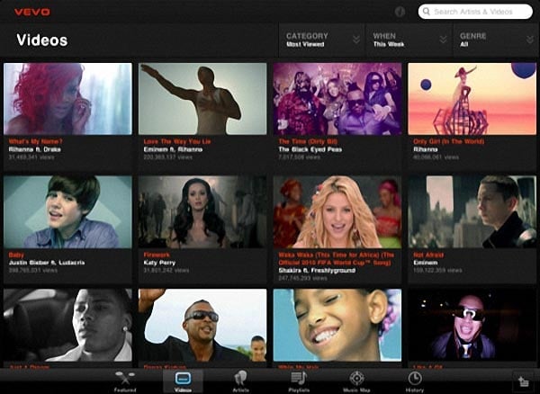Image resolution: width=540 pixels, height=394 pixels.
Task: Open the black-and-white car video thumbnail
Action: (x=67, y=325)
